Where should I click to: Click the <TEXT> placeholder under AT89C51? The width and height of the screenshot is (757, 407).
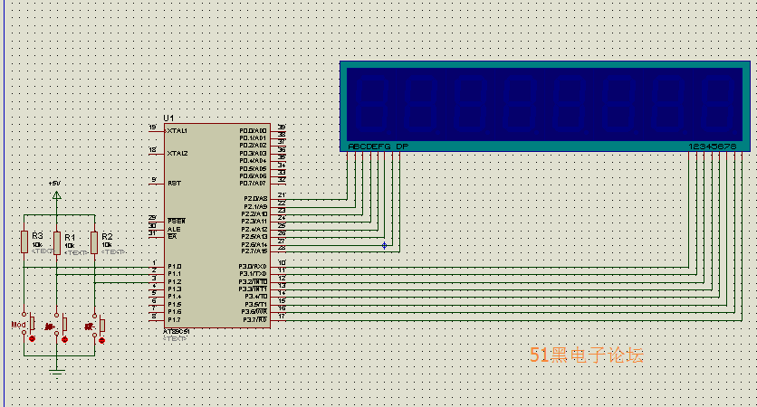pyautogui.click(x=176, y=338)
